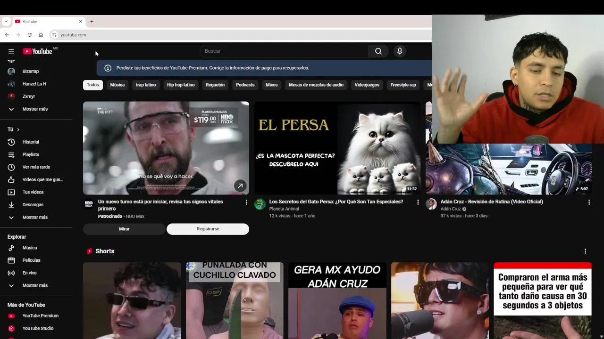
Task: Open the Shorts section options menu
Action: tap(585, 251)
